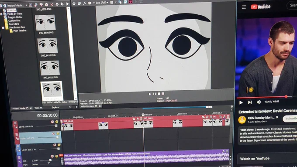Mute video track 3
The height and width of the screenshot is (167, 297).
(55, 145)
